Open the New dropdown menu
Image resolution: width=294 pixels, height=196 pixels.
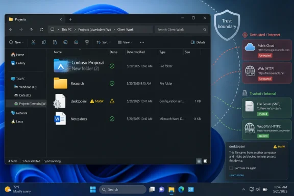(16, 42)
